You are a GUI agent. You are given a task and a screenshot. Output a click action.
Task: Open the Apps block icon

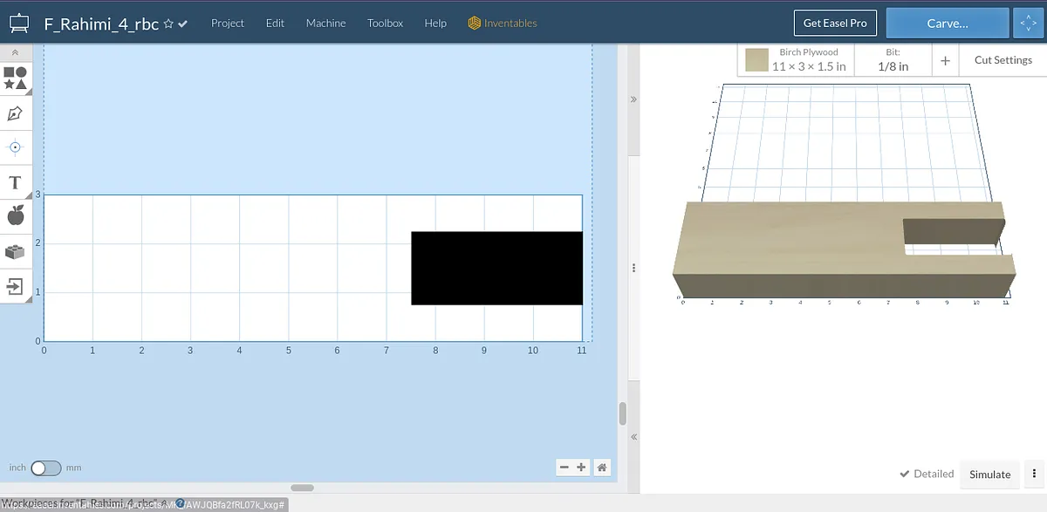15,251
